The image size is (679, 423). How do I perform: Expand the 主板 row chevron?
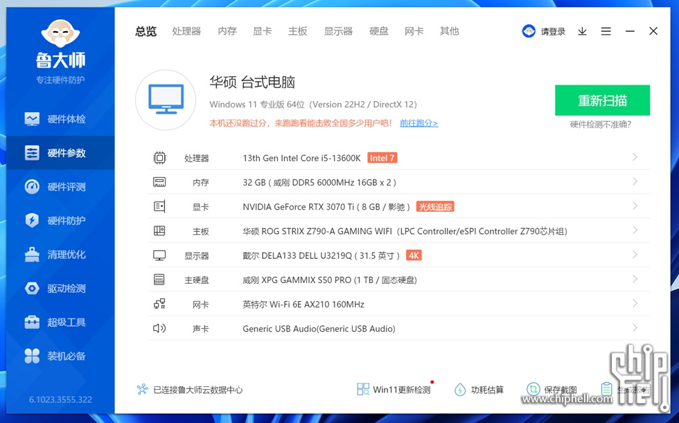[635, 230]
